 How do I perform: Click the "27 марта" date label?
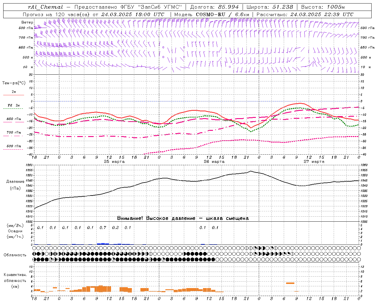click(x=314, y=162)
